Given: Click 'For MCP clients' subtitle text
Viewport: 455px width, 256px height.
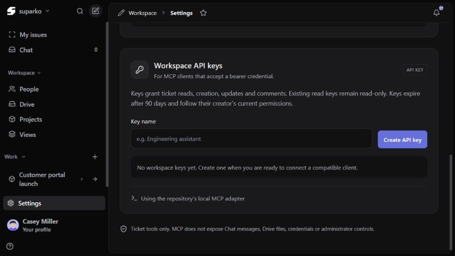Looking at the screenshot, I should [x=214, y=76].
